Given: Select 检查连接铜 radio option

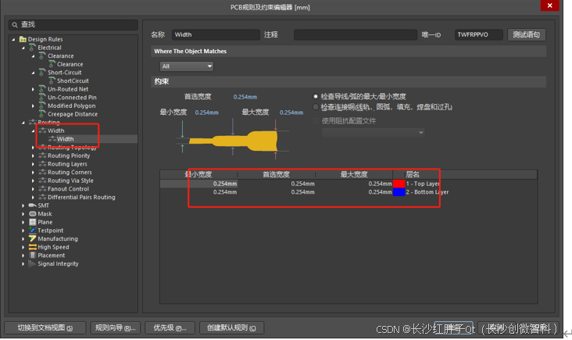Looking at the screenshot, I should click(x=316, y=107).
